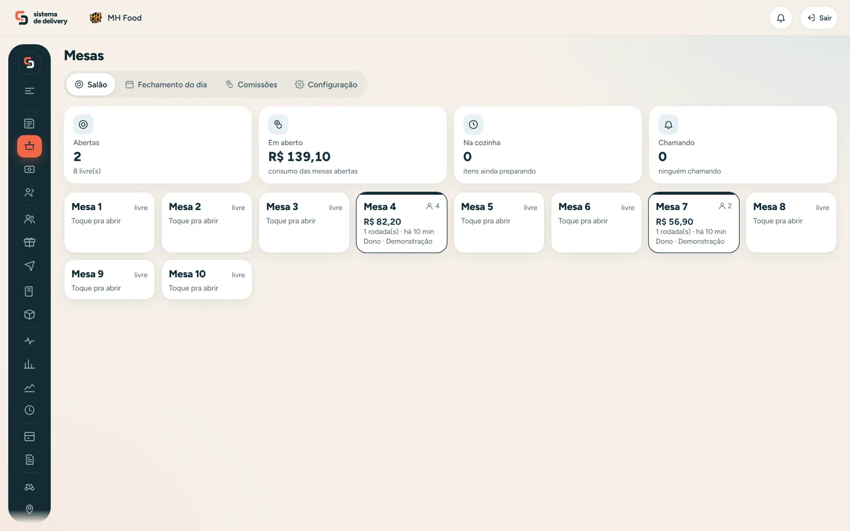Click the Em aberto R$ 139,10 card
The image size is (850, 531).
[352, 145]
